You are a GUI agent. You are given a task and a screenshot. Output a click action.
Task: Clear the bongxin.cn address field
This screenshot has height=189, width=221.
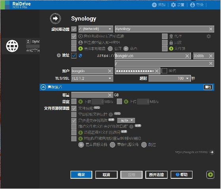coord(187,56)
